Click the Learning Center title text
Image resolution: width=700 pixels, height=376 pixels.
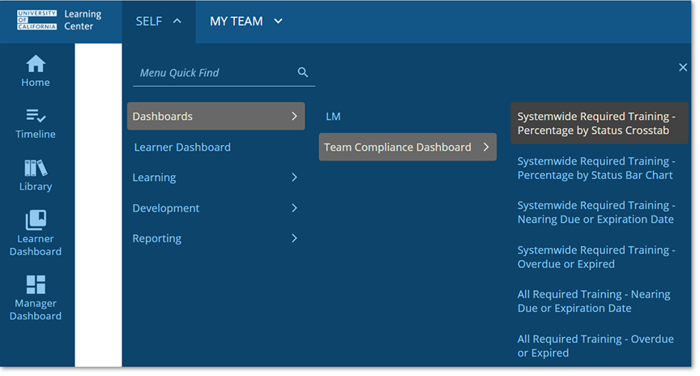point(83,20)
